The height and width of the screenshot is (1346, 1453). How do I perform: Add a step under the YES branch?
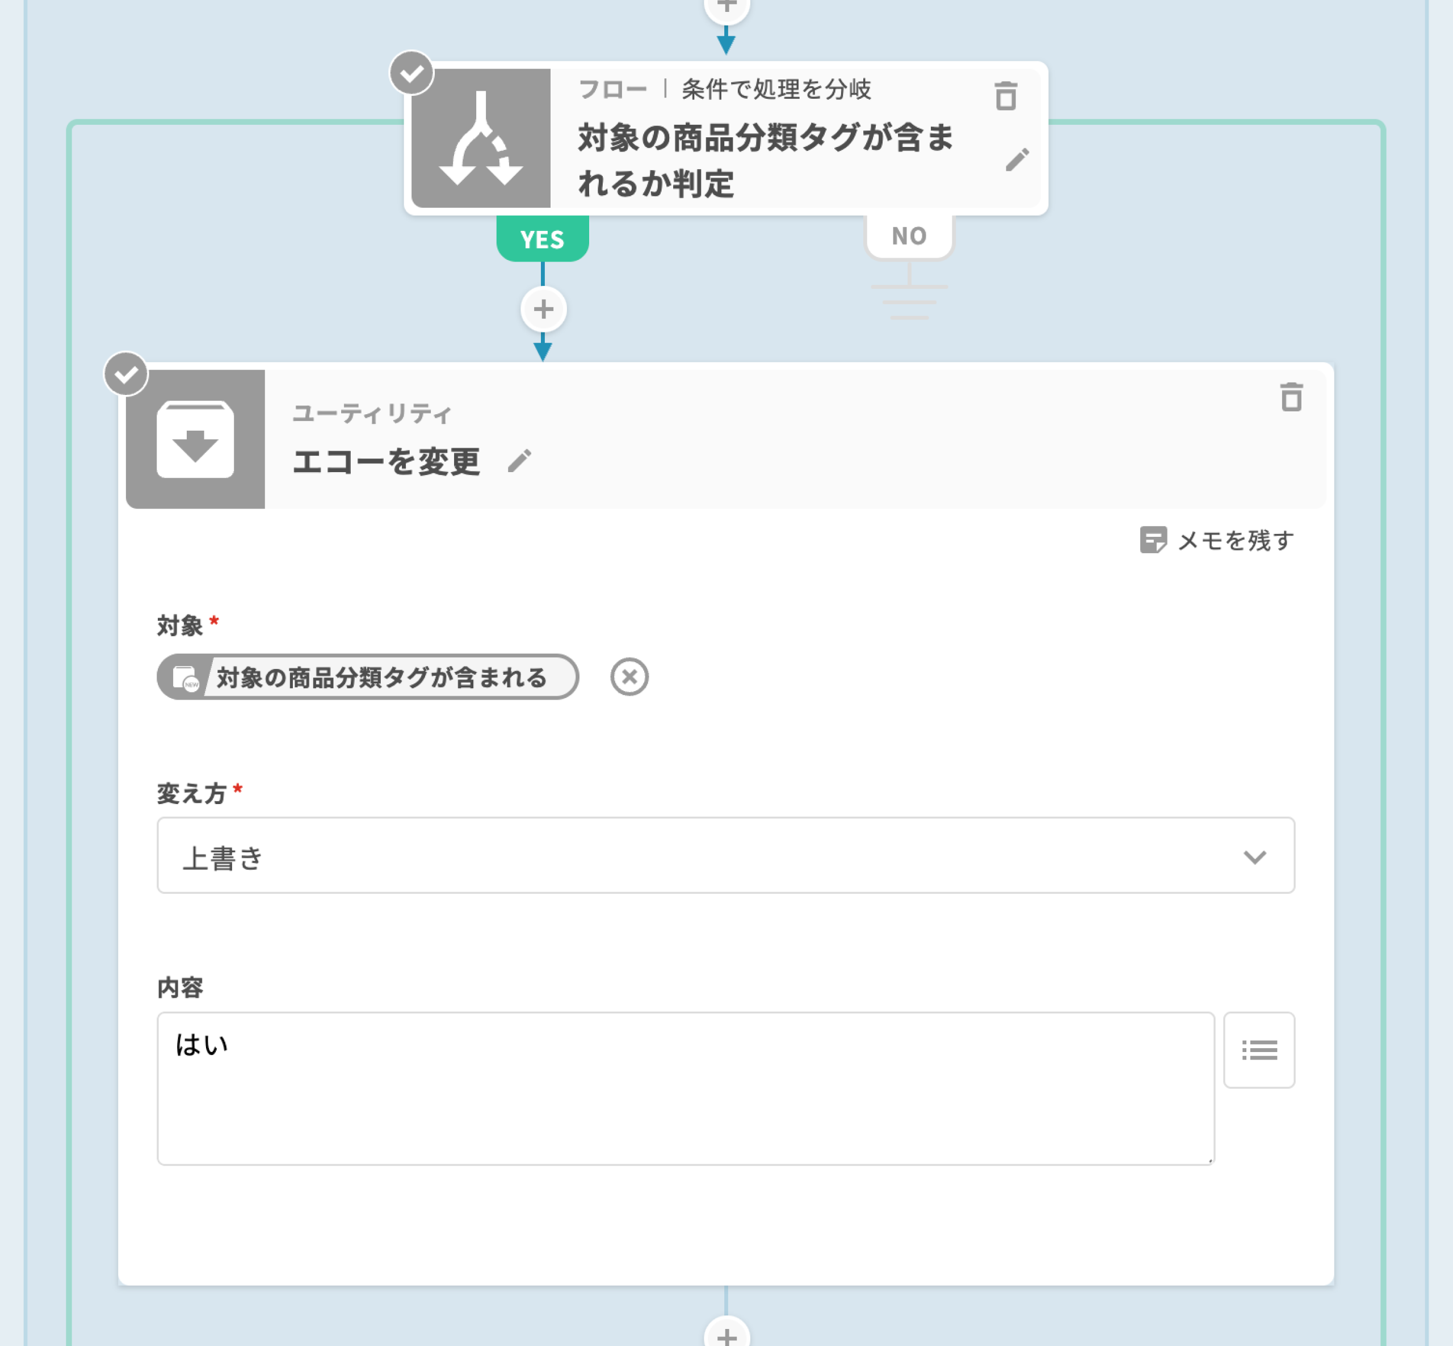click(543, 310)
